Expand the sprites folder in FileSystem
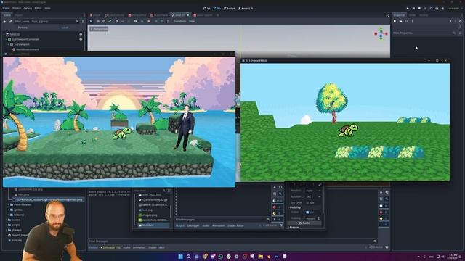 [x=9, y=210]
